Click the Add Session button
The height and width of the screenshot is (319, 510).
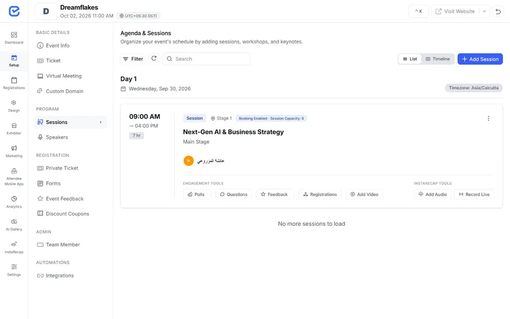480,59
